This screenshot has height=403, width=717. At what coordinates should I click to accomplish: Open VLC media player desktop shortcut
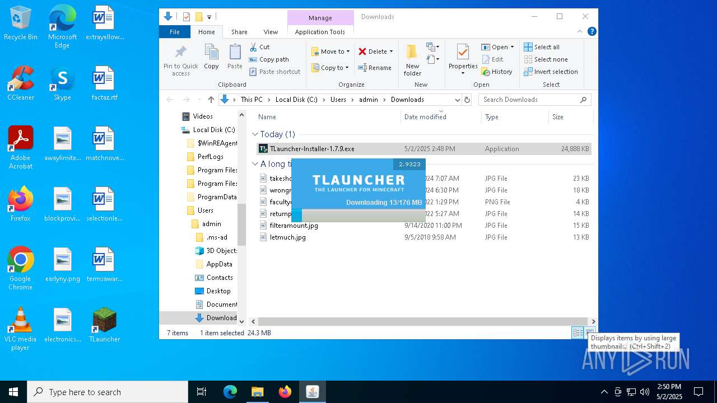point(20,330)
